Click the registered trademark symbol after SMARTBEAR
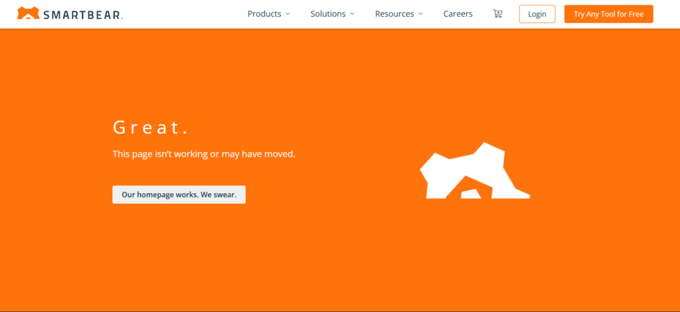Viewport: 680px width, 312px height. pos(122,17)
